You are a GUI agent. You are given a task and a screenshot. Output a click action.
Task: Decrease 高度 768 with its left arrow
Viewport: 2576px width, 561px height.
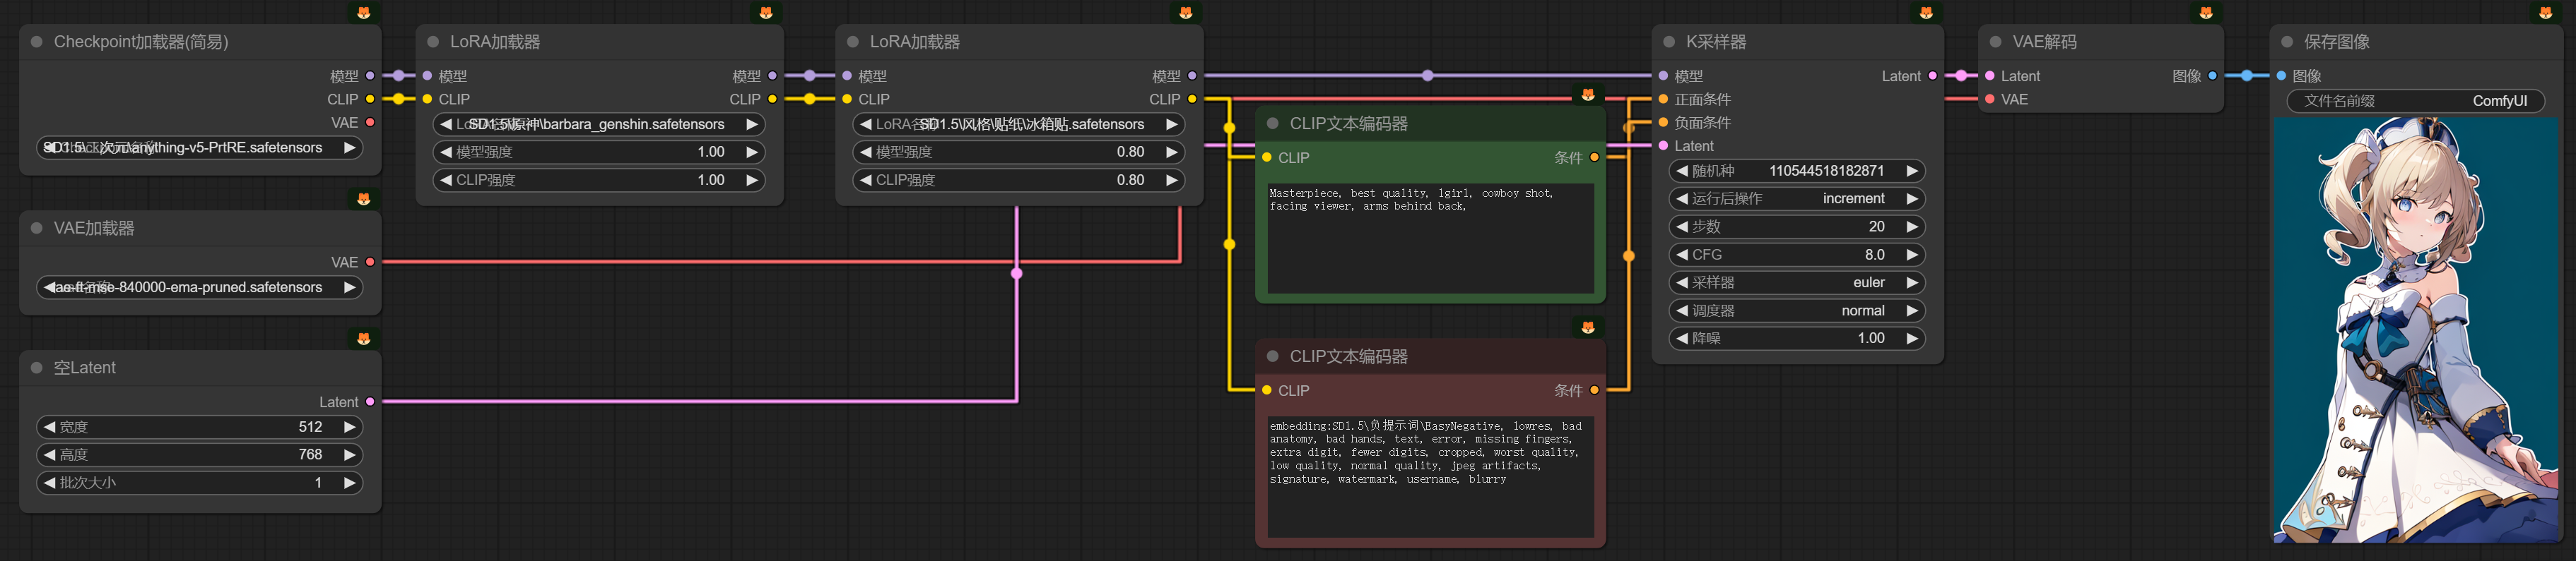[49, 455]
